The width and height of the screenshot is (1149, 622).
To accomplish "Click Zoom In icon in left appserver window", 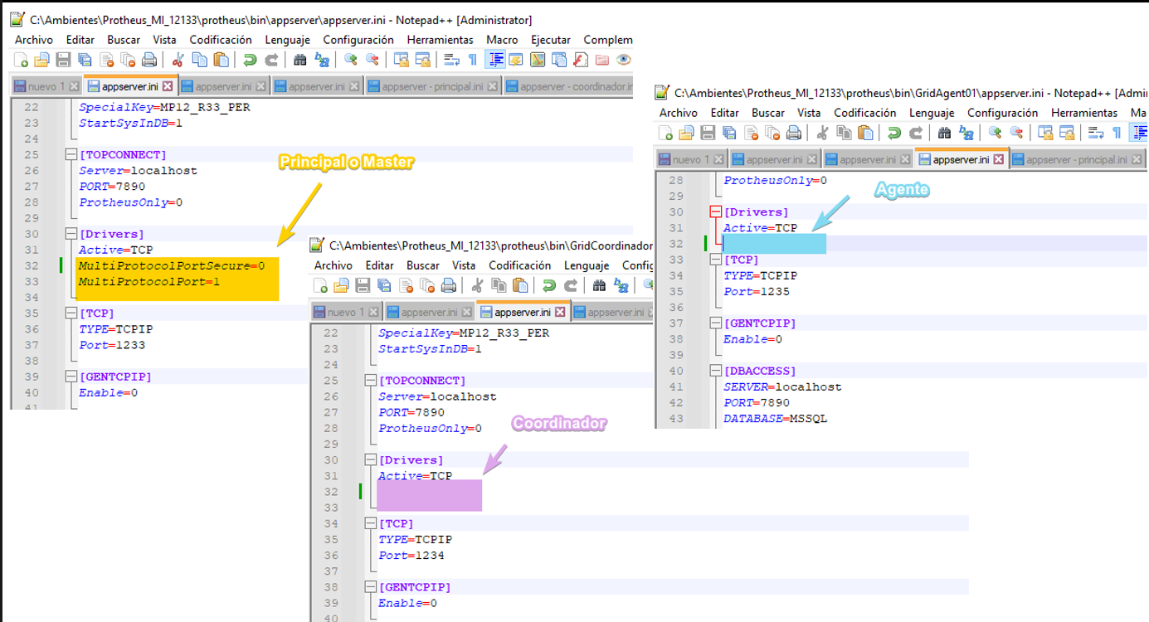I will tap(350, 60).
